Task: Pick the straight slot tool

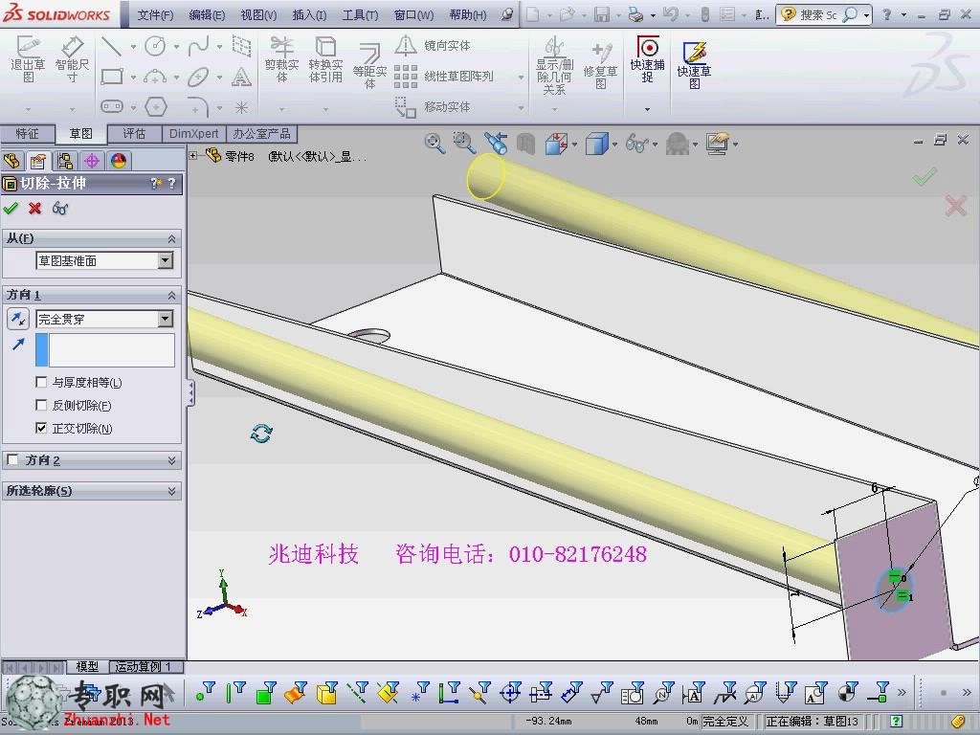Action: 112,107
